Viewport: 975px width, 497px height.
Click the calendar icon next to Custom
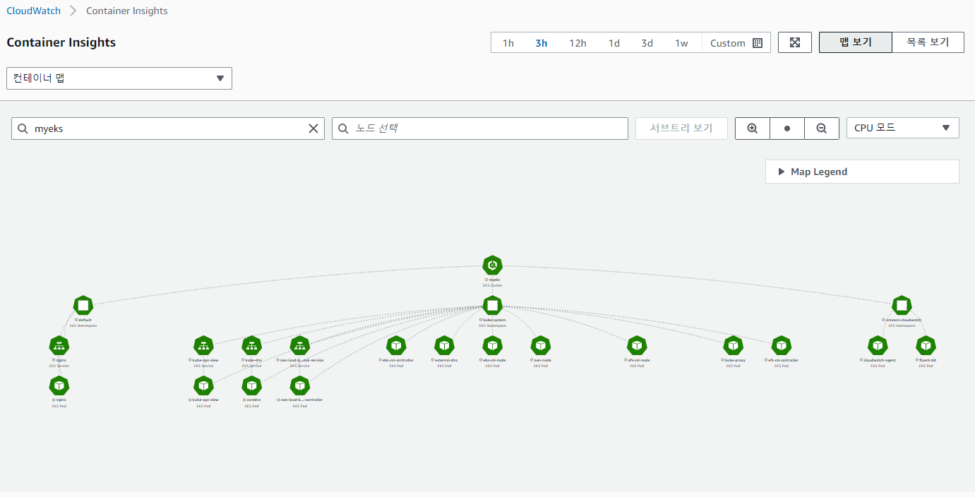click(758, 43)
